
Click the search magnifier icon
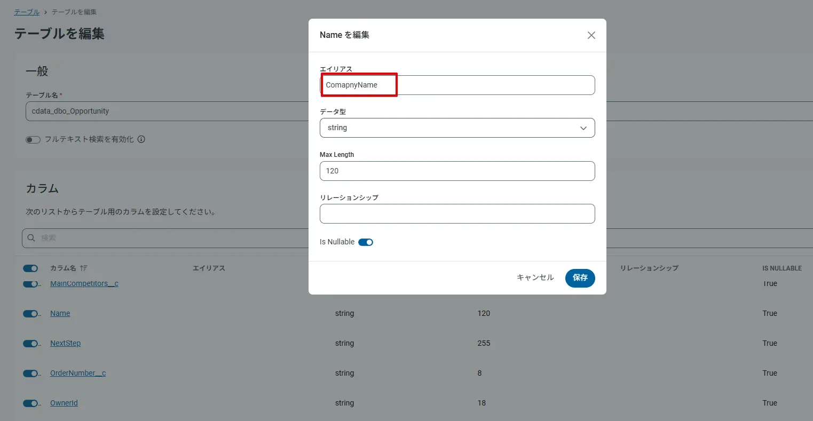[x=31, y=238]
